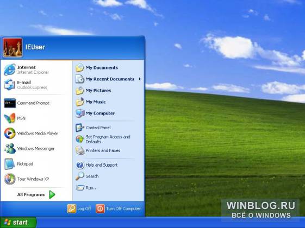Choose My Documents text entry
Screen dimensions: 305x228
(x=102, y=67)
